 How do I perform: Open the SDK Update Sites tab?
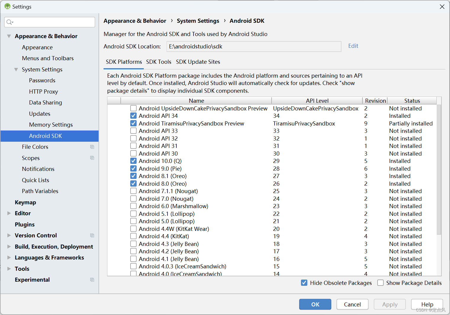click(x=198, y=62)
